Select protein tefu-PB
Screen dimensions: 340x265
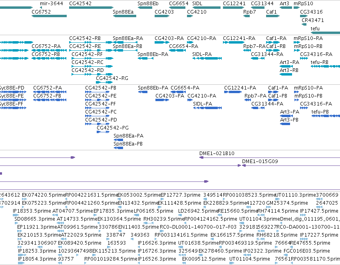(326, 116)
